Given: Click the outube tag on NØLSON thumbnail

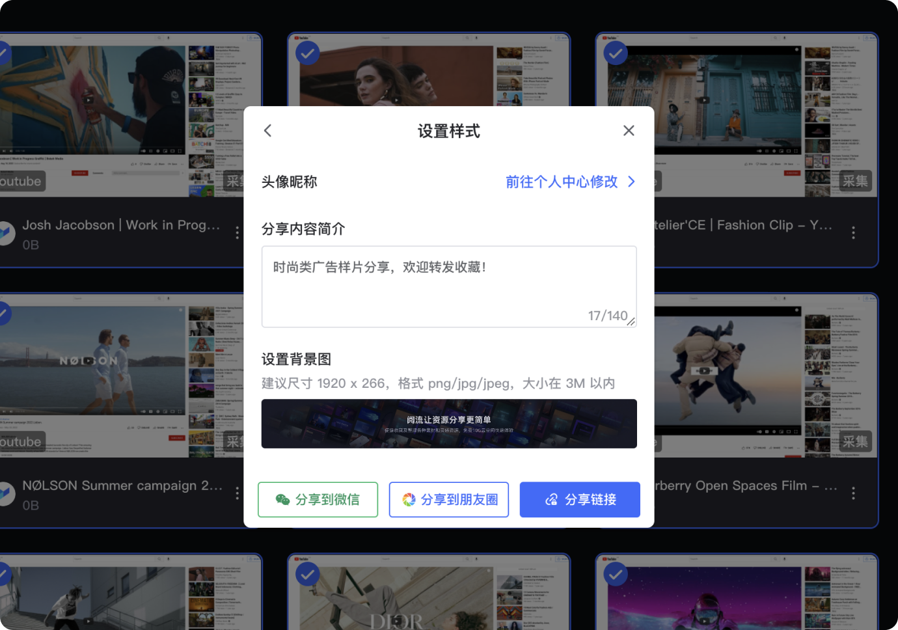Looking at the screenshot, I should 21,442.
